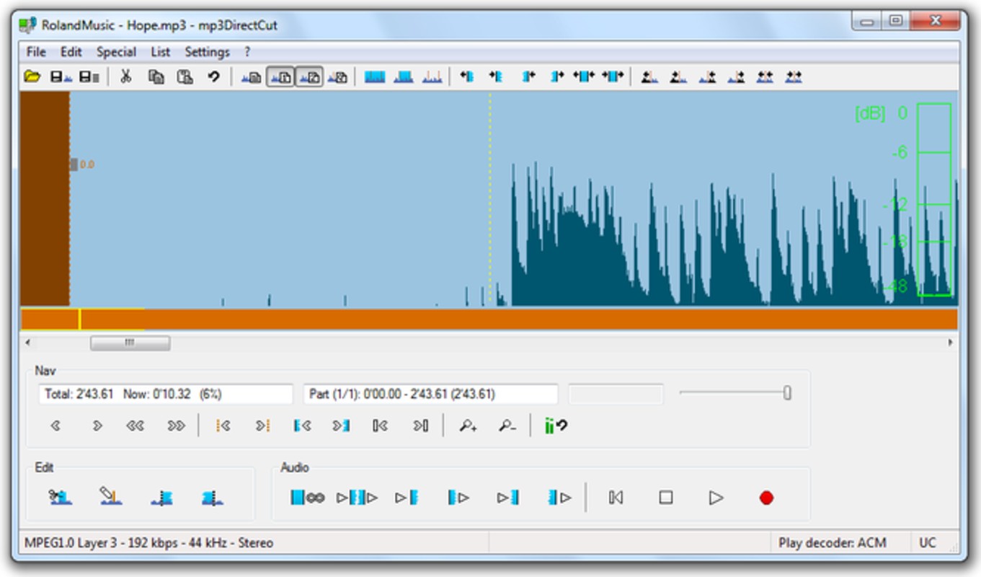Image resolution: width=981 pixels, height=577 pixels.
Task: Start recording audio
Action: click(x=765, y=496)
